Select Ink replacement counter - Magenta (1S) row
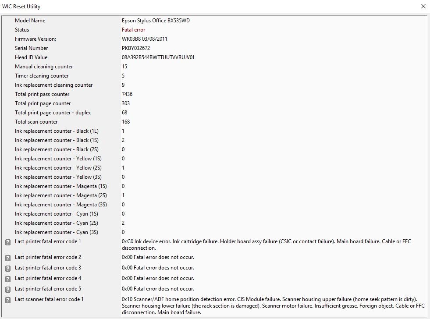This screenshot has height=319, width=430. [x=214, y=186]
